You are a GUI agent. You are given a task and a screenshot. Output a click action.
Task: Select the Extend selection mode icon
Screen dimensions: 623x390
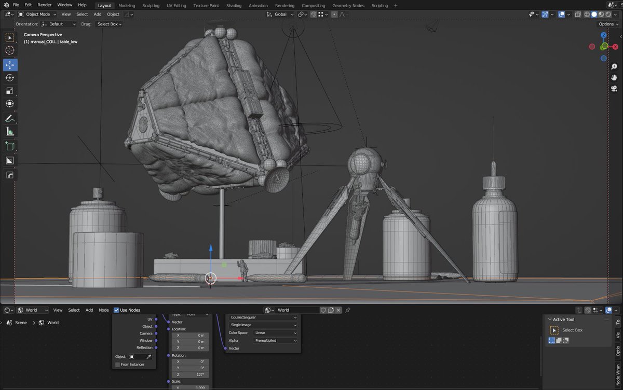(x=559, y=340)
